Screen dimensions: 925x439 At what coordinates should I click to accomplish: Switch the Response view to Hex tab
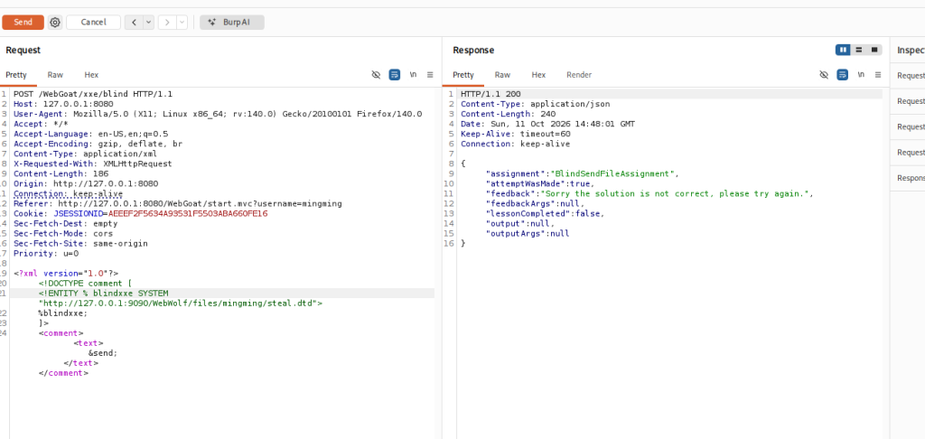(538, 75)
